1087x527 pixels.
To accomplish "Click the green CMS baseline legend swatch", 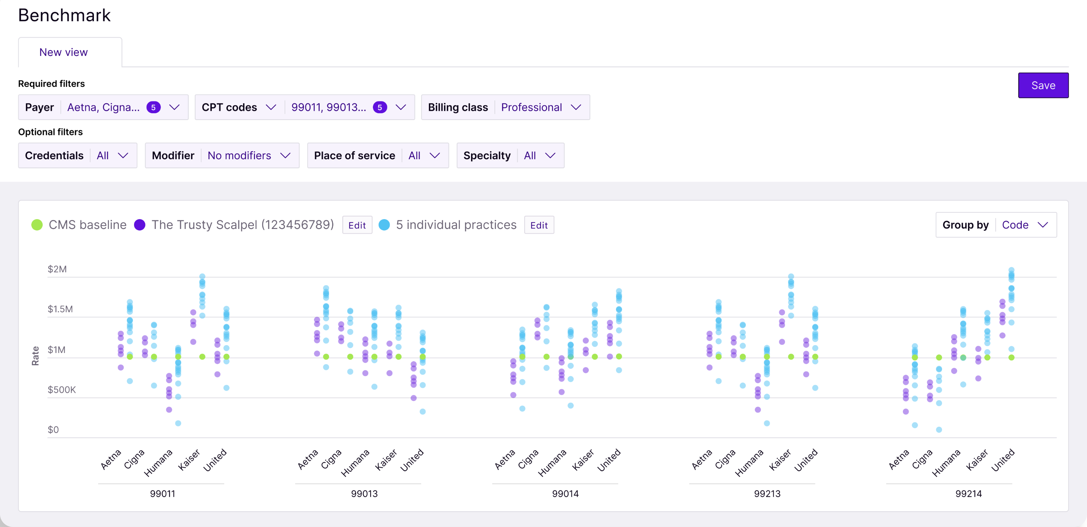I will click(37, 225).
